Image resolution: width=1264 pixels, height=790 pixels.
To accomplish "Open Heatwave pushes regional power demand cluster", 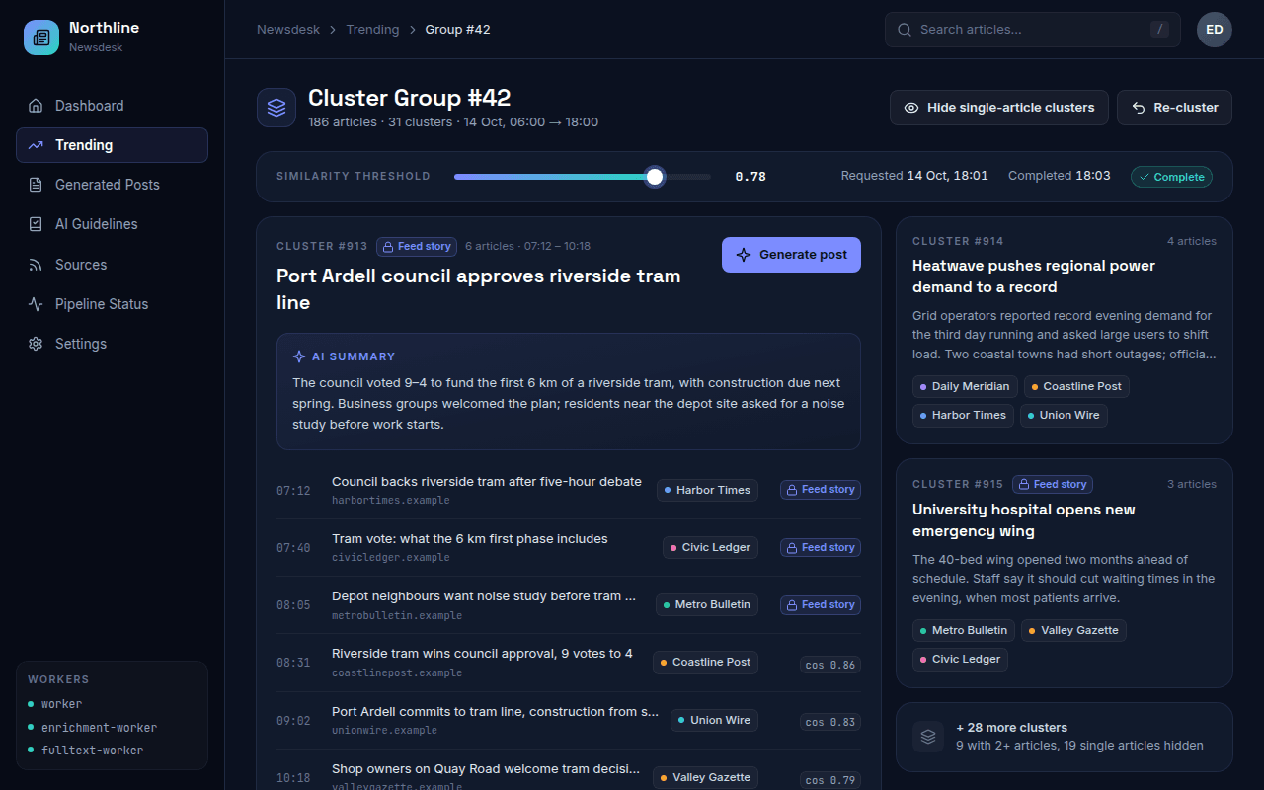I will [x=1033, y=276].
